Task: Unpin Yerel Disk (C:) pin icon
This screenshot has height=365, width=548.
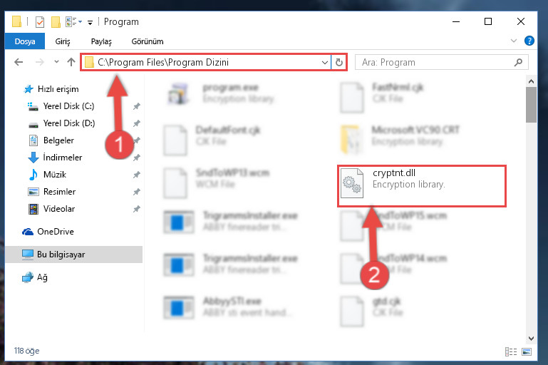Action: (136, 106)
